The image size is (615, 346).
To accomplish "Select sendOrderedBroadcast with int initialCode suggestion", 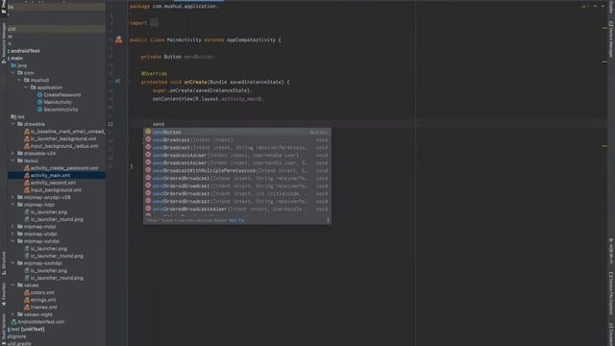I will click(237, 194).
